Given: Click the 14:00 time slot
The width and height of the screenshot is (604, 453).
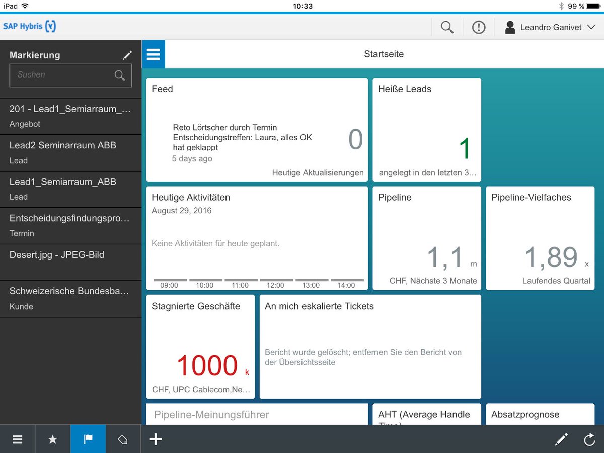Looking at the screenshot, I should pos(346,283).
